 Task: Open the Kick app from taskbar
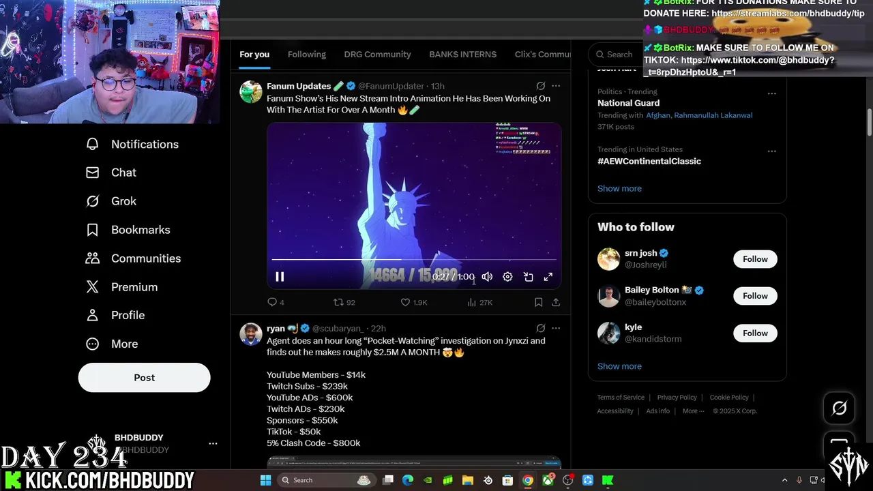[607, 480]
